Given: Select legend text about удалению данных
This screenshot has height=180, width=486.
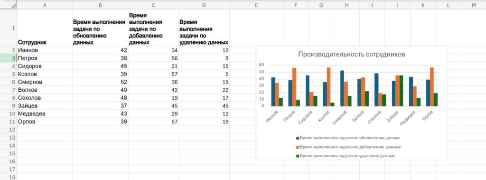Looking at the screenshot, I should (x=347, y=156).
